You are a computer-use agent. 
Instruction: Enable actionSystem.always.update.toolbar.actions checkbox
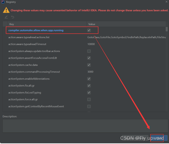coord(89,51)
